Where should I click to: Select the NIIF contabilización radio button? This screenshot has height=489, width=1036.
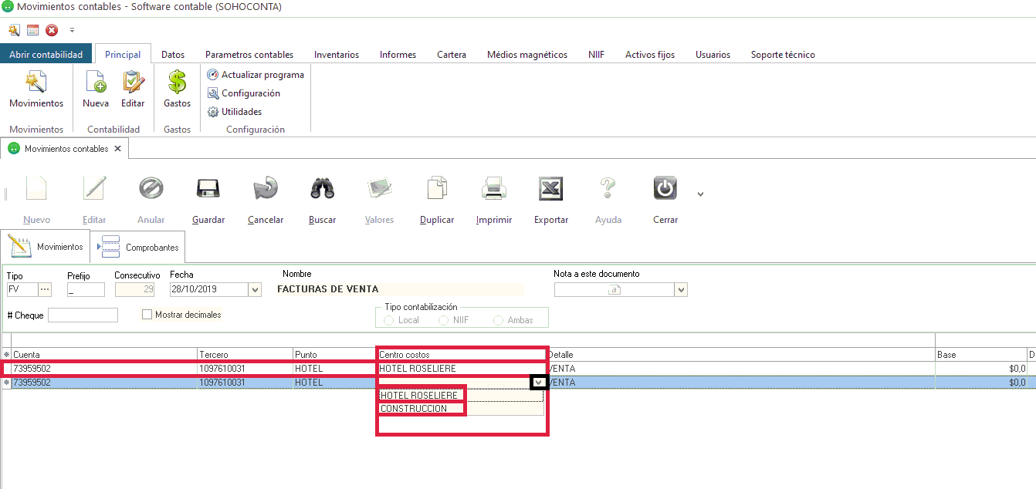pos(443,320)
